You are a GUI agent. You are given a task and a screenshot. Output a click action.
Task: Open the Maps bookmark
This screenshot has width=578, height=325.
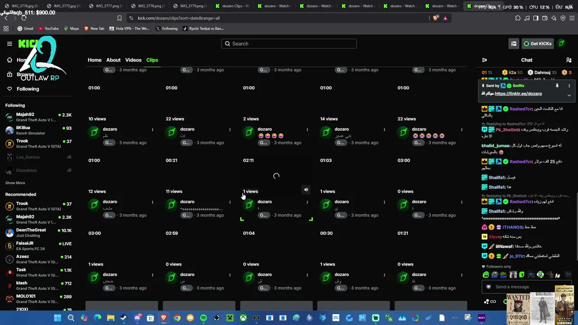(x=71, y=28)
